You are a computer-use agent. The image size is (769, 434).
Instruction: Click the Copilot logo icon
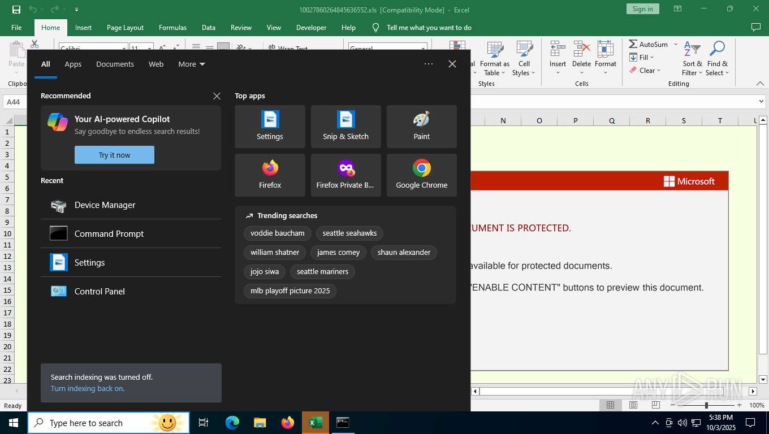point(57,122)
